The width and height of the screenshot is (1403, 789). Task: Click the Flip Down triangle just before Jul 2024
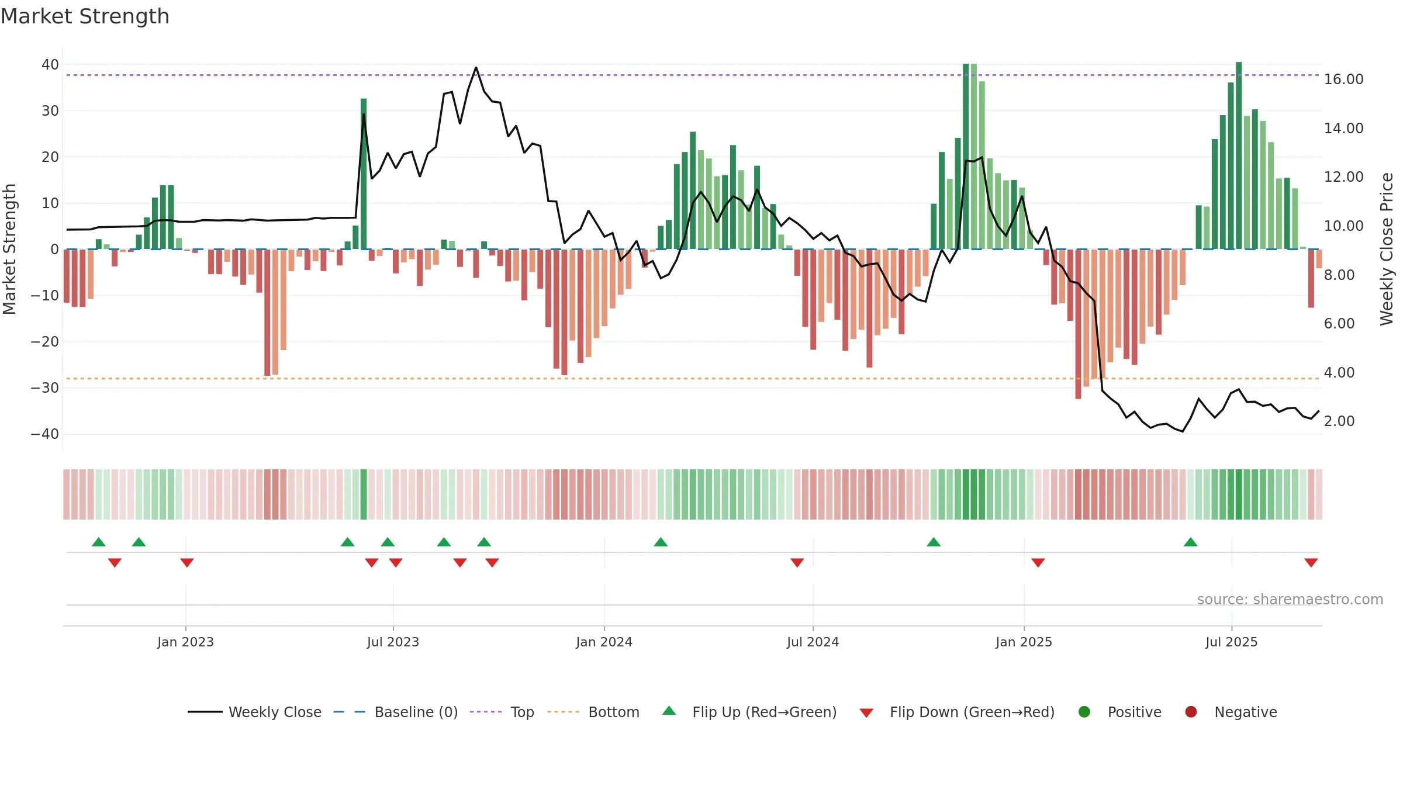[x=797, y=563]
